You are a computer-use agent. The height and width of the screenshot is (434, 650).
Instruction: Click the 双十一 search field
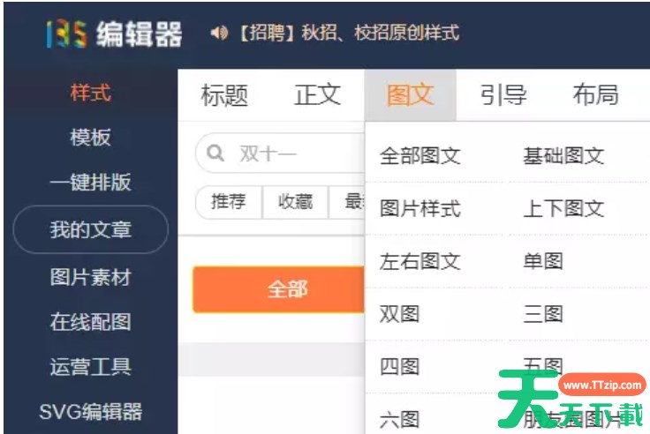(280, 153)
